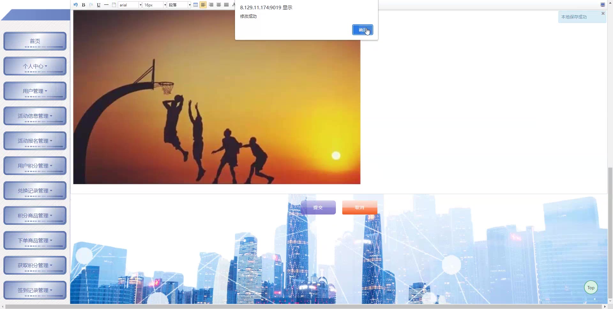The height and width of the screenshot is (309, 613).
Task: Expand the 积分商品管理 sidebar menu
Action: tap(35, 216)
